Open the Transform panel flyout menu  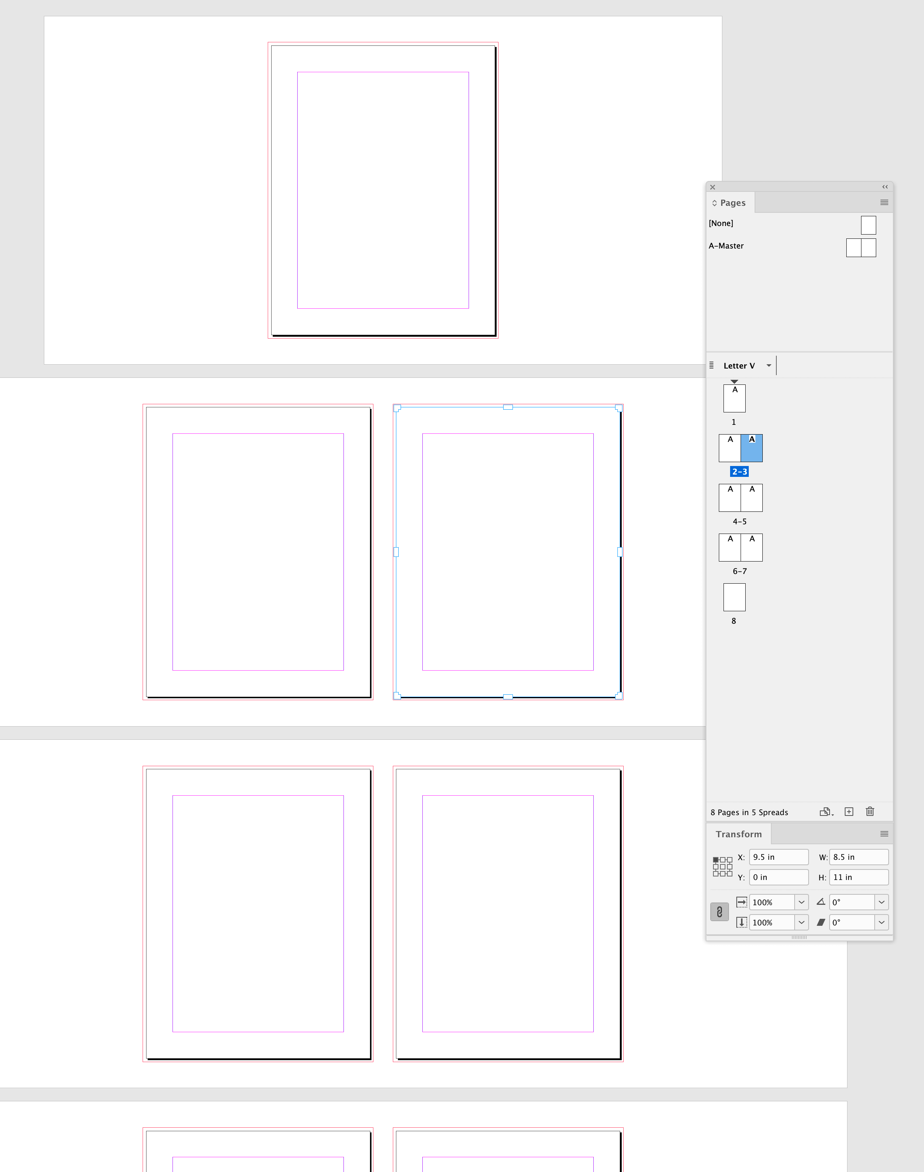pyautogui.click(x=884, y=834)
